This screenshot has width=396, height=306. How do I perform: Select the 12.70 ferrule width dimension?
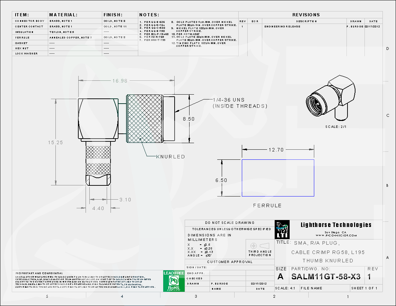pyautogui.click(x=276, y=150)
